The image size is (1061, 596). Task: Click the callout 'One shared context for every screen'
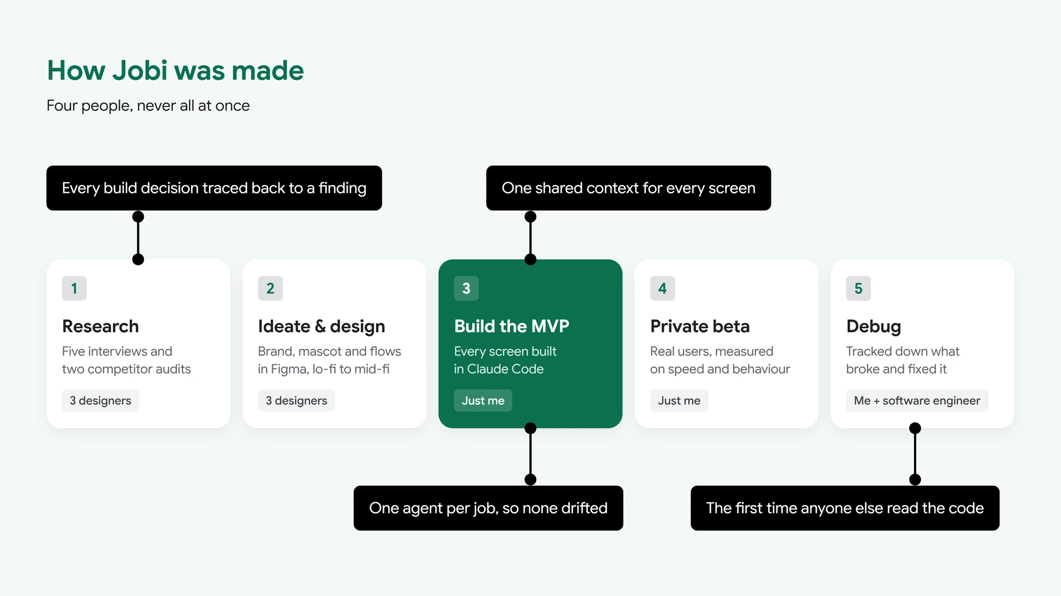point(629,188)
